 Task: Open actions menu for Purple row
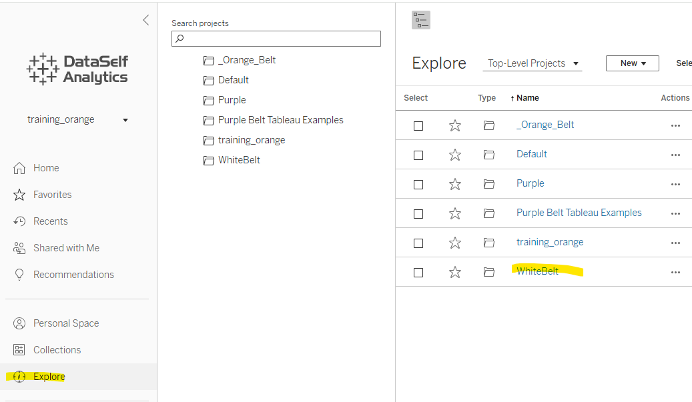coord(675,184)
